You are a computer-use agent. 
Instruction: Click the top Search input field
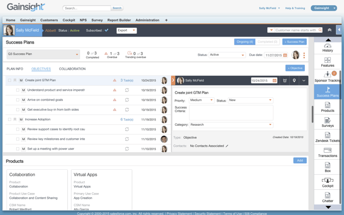tap(87, 8)
